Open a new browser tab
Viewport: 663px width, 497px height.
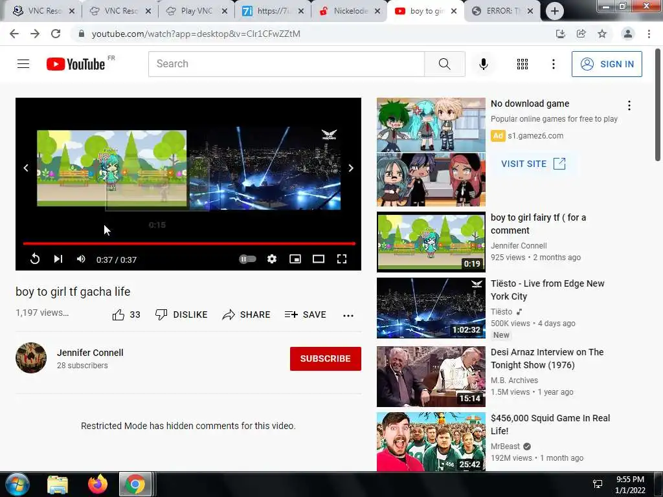(555, 12)
